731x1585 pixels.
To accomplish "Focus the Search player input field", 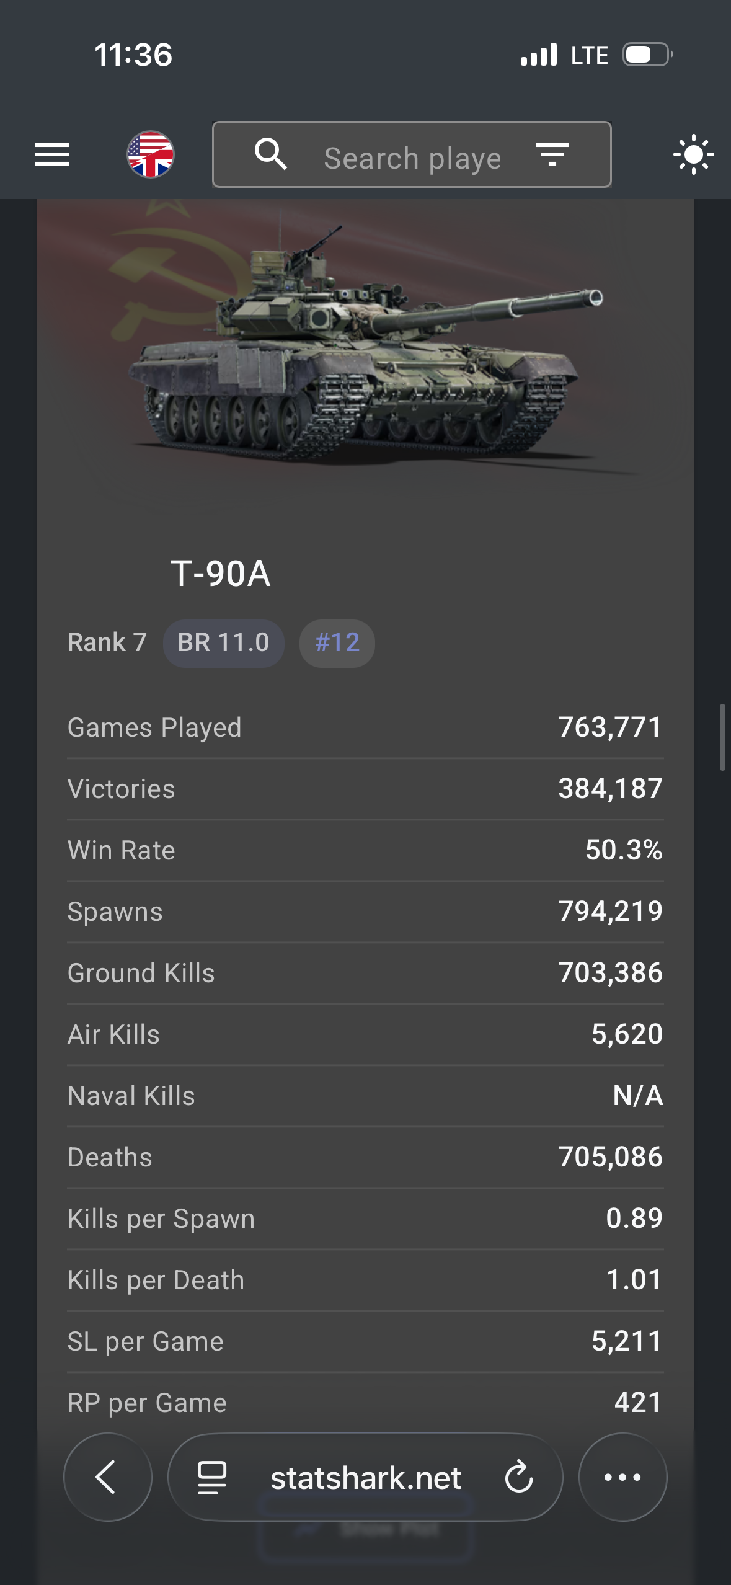I will [412, 158].
